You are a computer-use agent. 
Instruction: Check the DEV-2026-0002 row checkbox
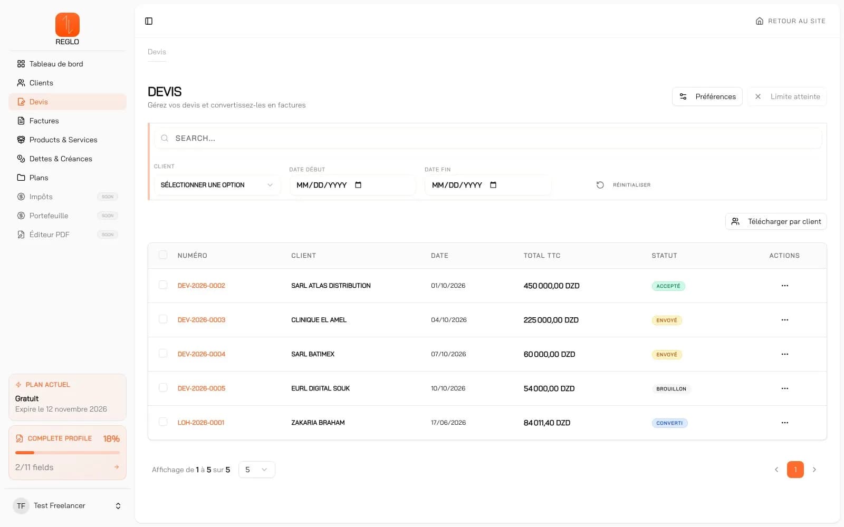point(163,285)
